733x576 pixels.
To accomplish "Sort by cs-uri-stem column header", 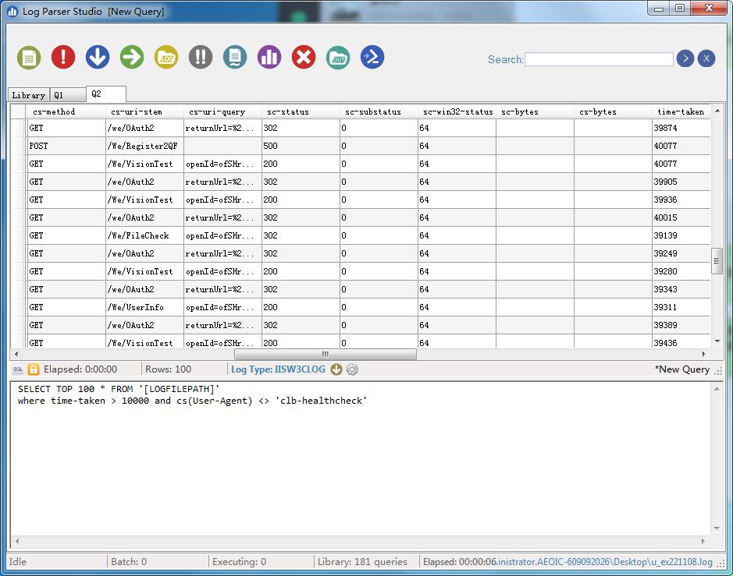I will click(x=144, y=111).
